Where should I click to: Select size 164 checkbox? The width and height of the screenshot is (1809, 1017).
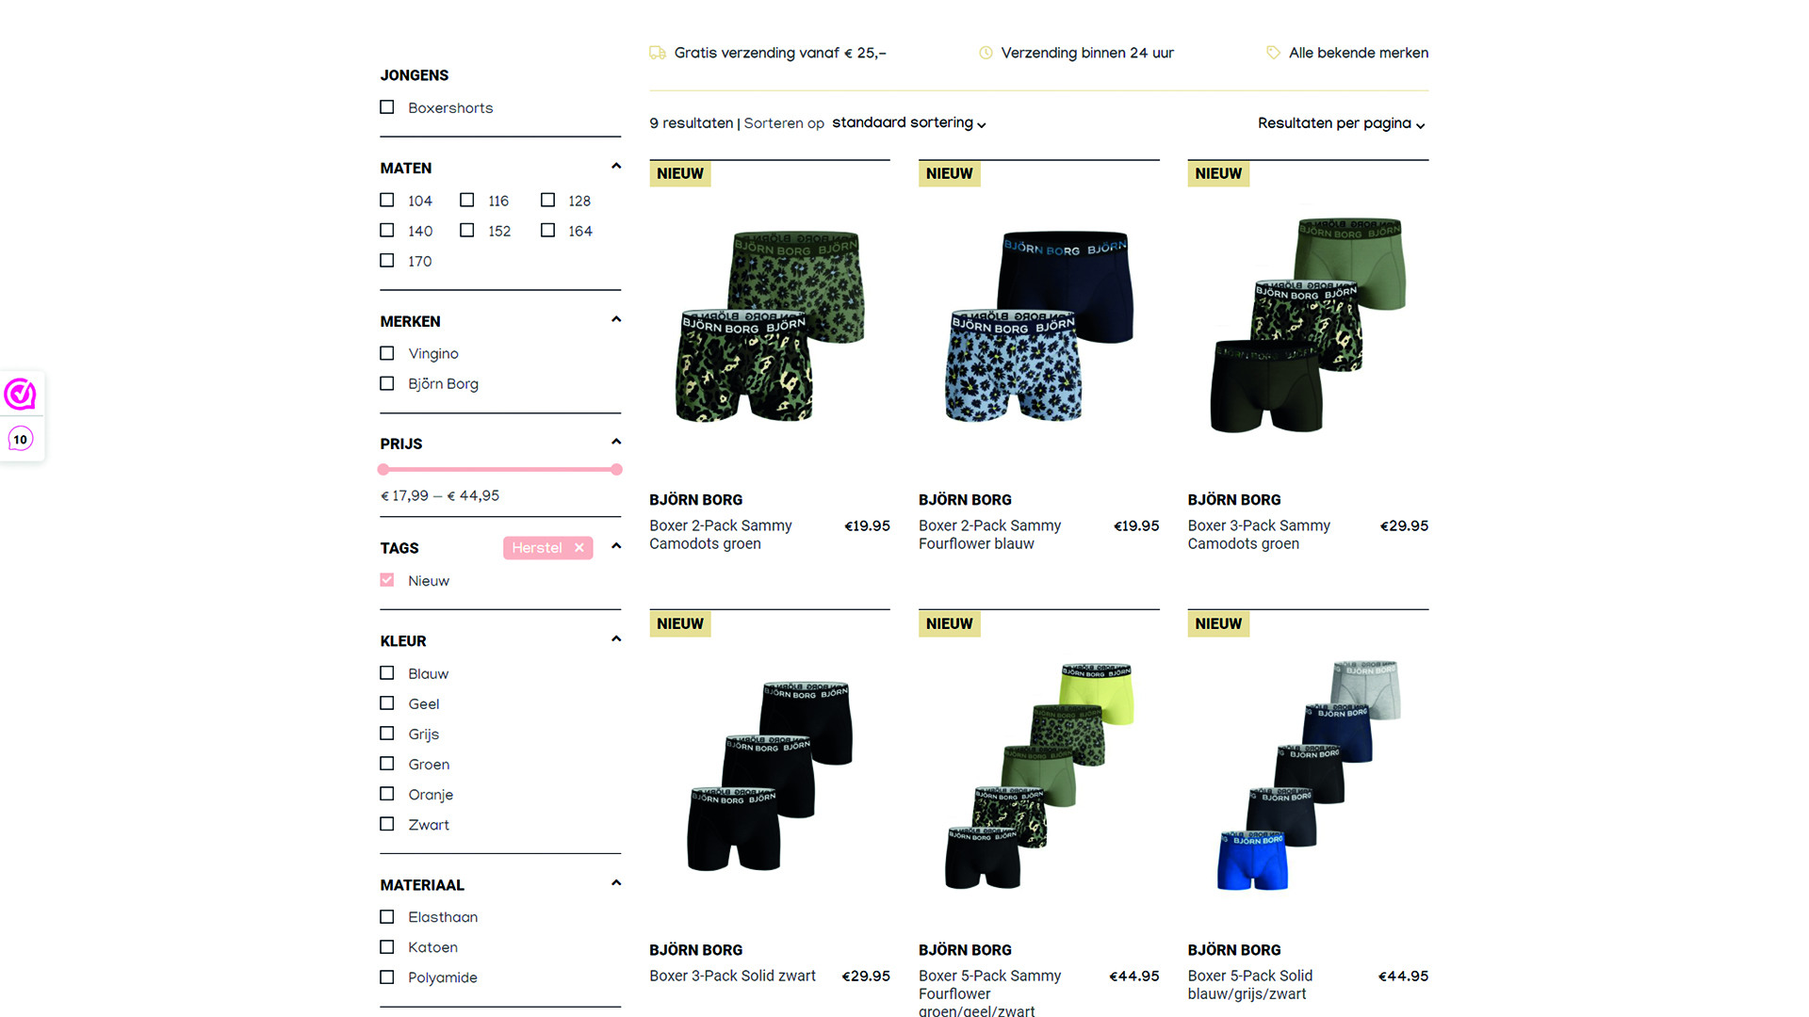point(547,230)
